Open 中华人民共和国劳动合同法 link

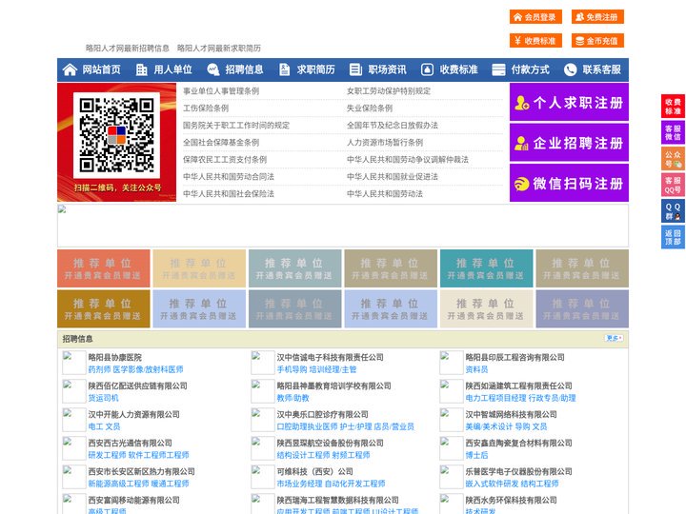pyautogui.click(x=229, y=177)
